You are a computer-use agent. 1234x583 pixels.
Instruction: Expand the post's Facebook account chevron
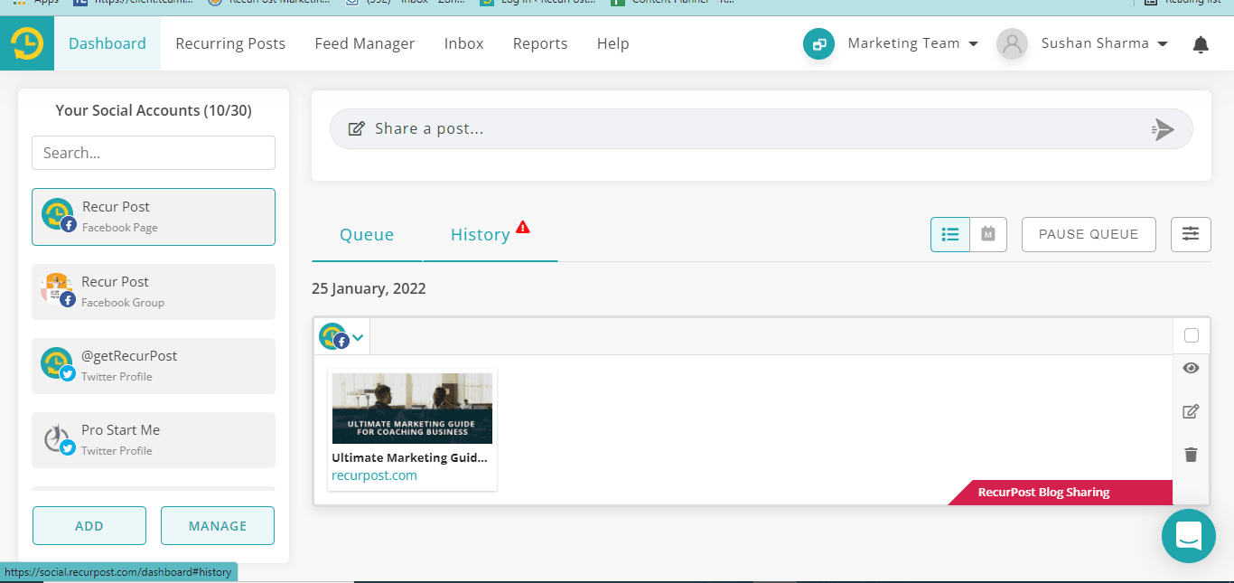pyautogui.click(x=358, y=337)
